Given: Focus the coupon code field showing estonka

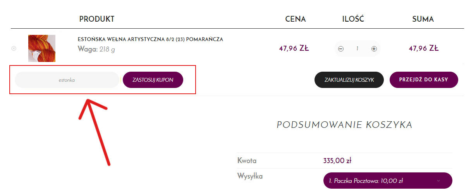Looking at the screenshot, I should point(67,80).
